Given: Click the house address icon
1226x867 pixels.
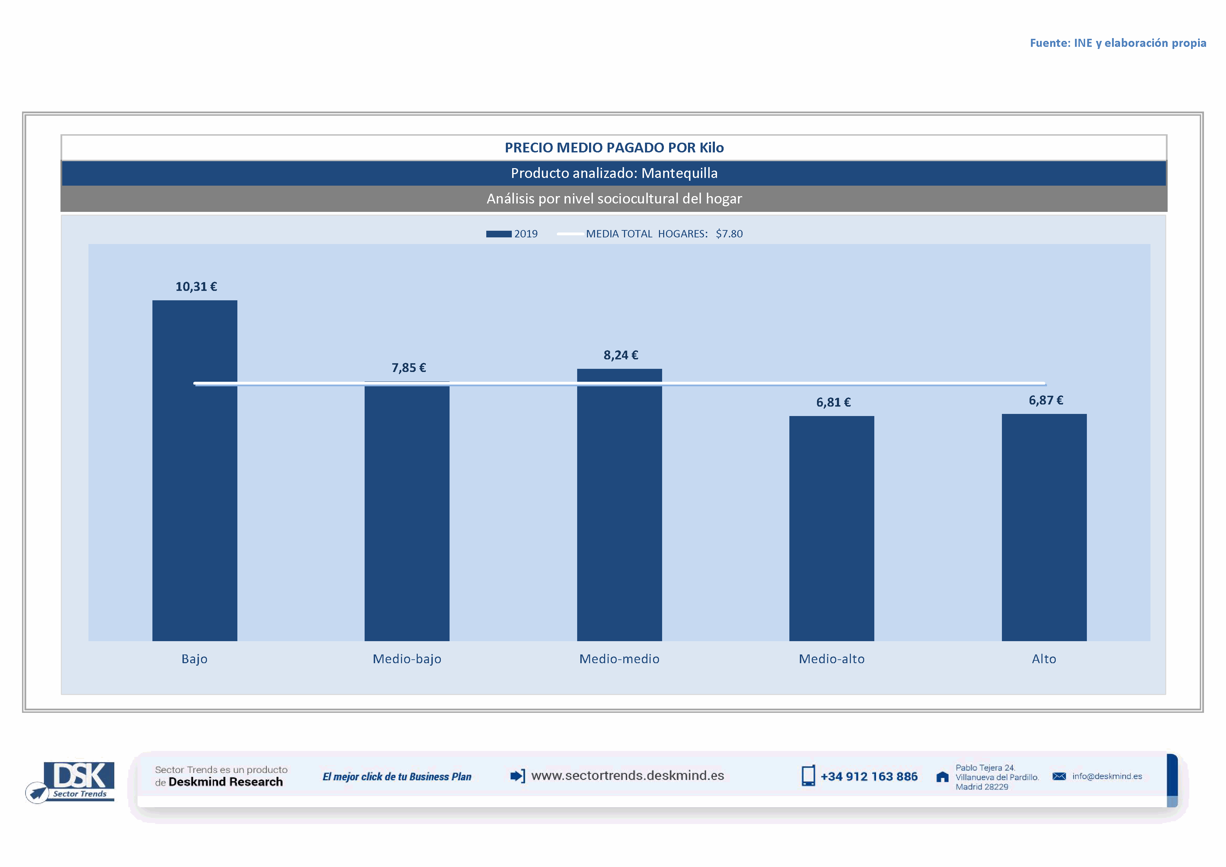Looking at the screenshot, I should [942, 777].
